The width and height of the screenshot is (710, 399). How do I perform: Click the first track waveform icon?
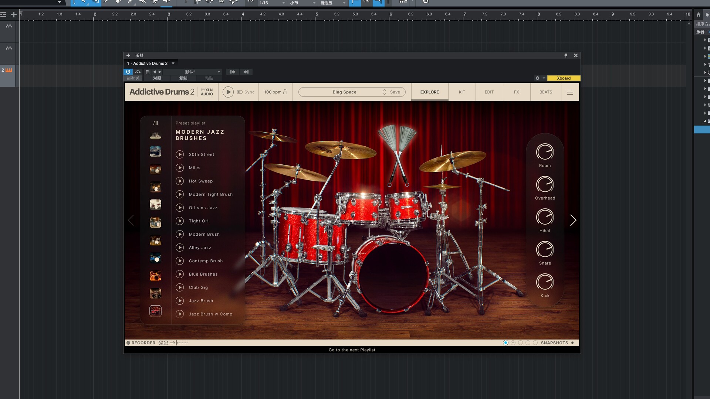click(x=9, y=26)
